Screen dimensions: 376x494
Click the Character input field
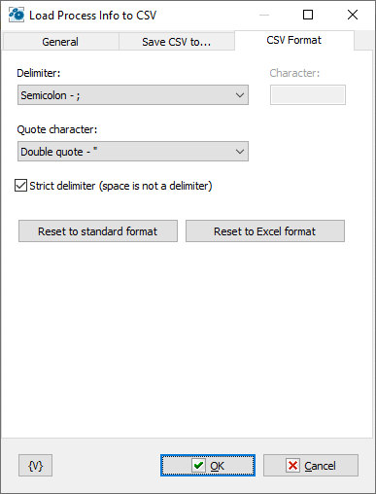pyautogui.click(x=308, y=95)
